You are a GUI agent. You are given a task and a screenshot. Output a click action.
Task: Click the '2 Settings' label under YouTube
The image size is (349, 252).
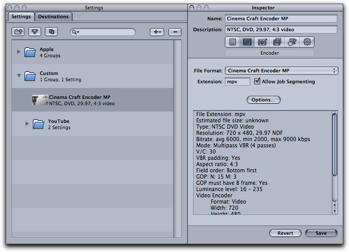(59, 128)
